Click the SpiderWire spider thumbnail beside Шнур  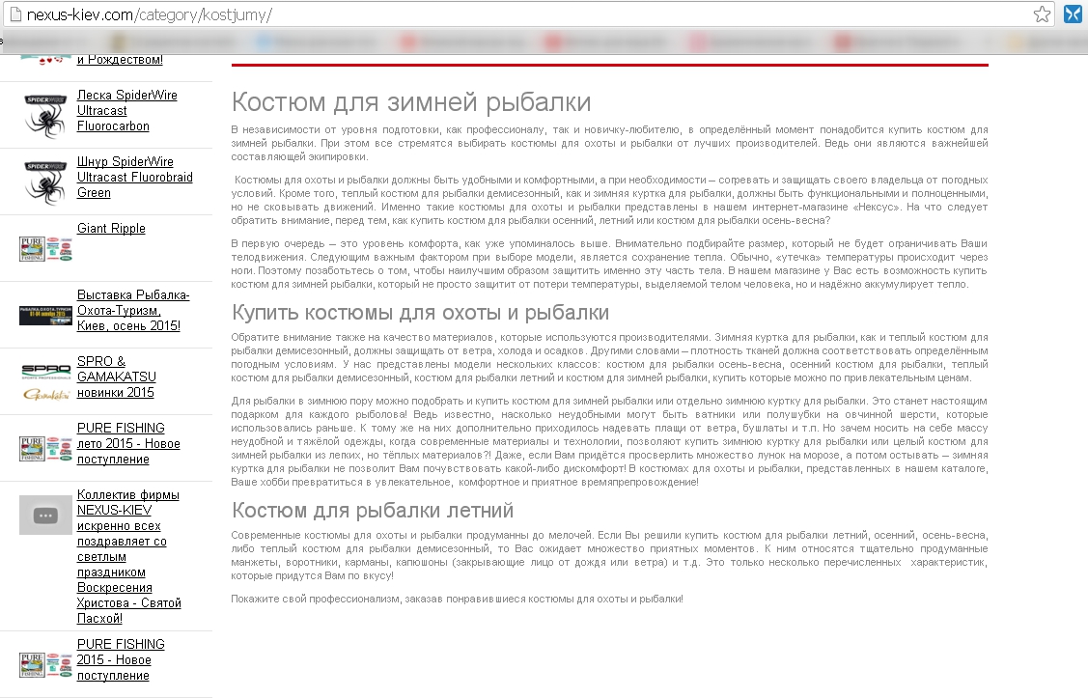45,182
